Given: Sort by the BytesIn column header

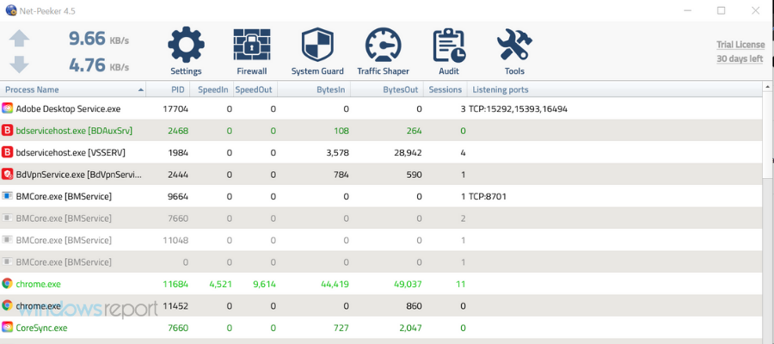Looking at the screenshot, I should pos(314,89).
